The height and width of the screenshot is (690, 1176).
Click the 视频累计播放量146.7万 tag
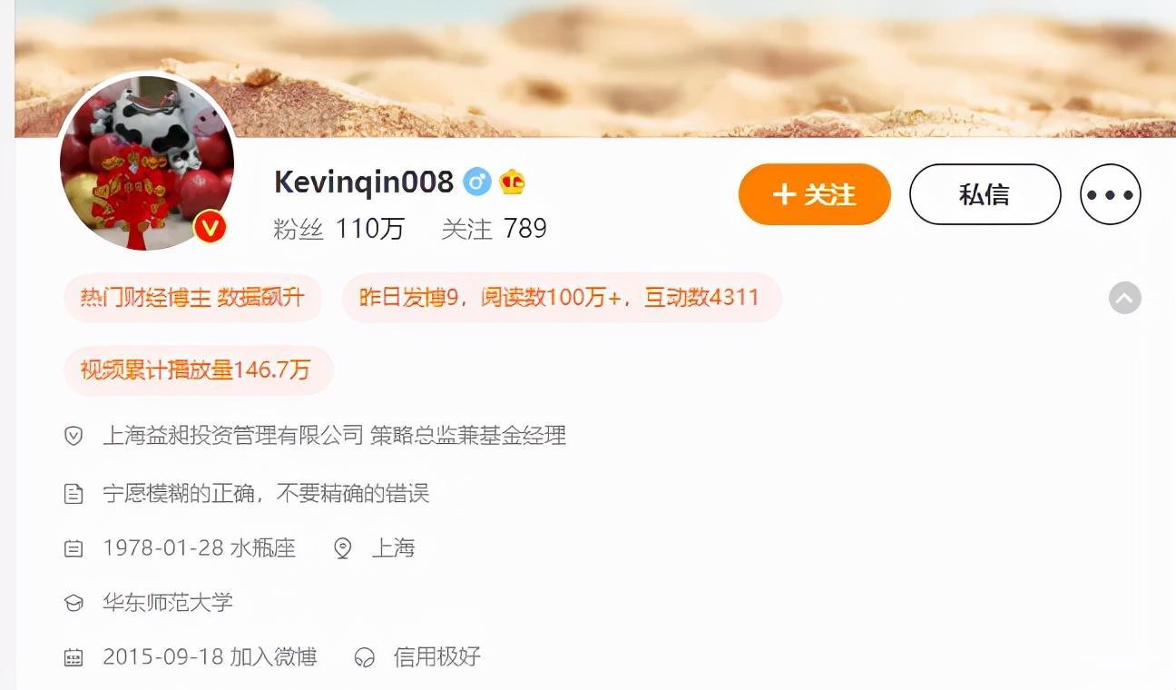199,370
